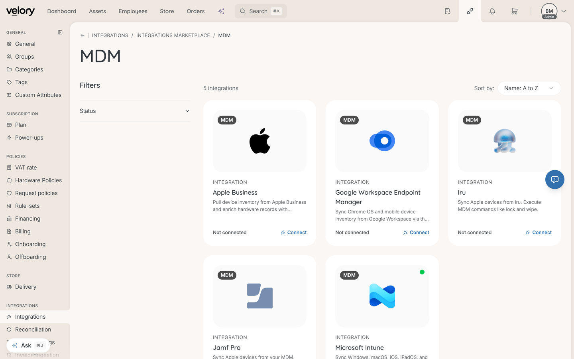Open the Sort by Name: A to Z dropdown
Viewport: 574px width, 359px height.
click(x=529, y=88)
